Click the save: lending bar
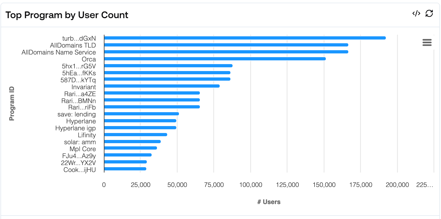The image size is (441, 219). point(141,114)
